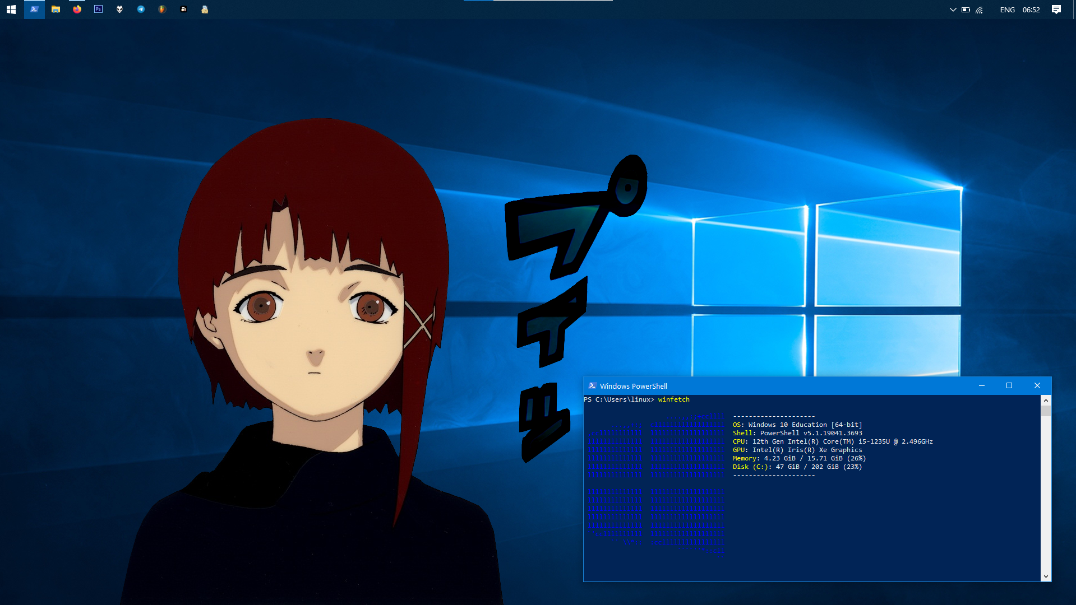The width and height of the screenshot is (1076, 605).
Task: Open Photoshop from the taskbar
Action: [98, 10]
